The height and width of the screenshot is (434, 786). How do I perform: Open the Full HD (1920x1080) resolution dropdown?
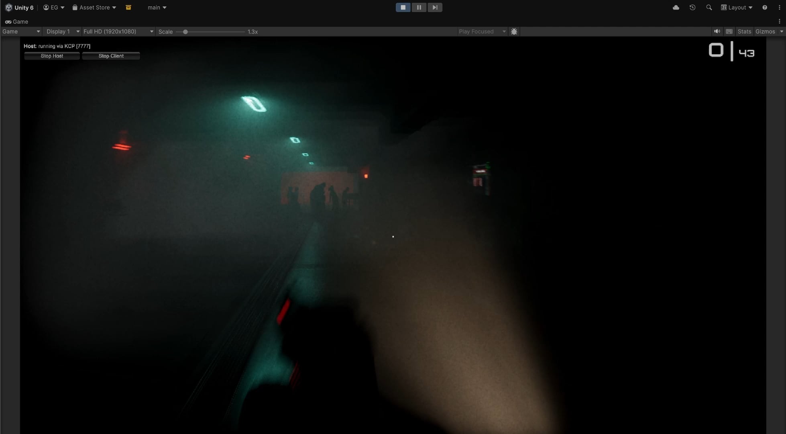[x=118, y=32]
